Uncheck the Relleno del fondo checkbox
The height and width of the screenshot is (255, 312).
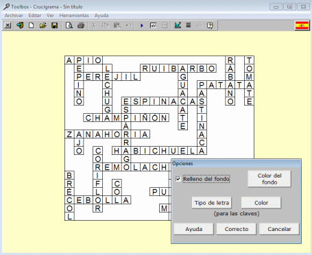click(x=178, y=179)
